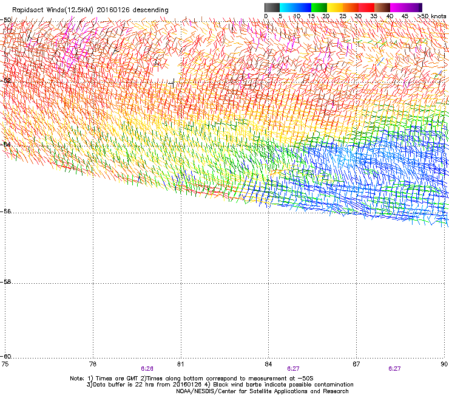
Task: Click the latitude label '-56'
Action: tap(5, 211)
